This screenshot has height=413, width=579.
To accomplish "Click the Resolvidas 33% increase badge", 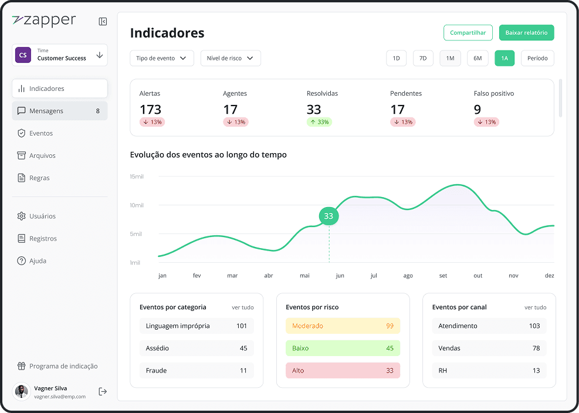I will (x=319, y=122).
